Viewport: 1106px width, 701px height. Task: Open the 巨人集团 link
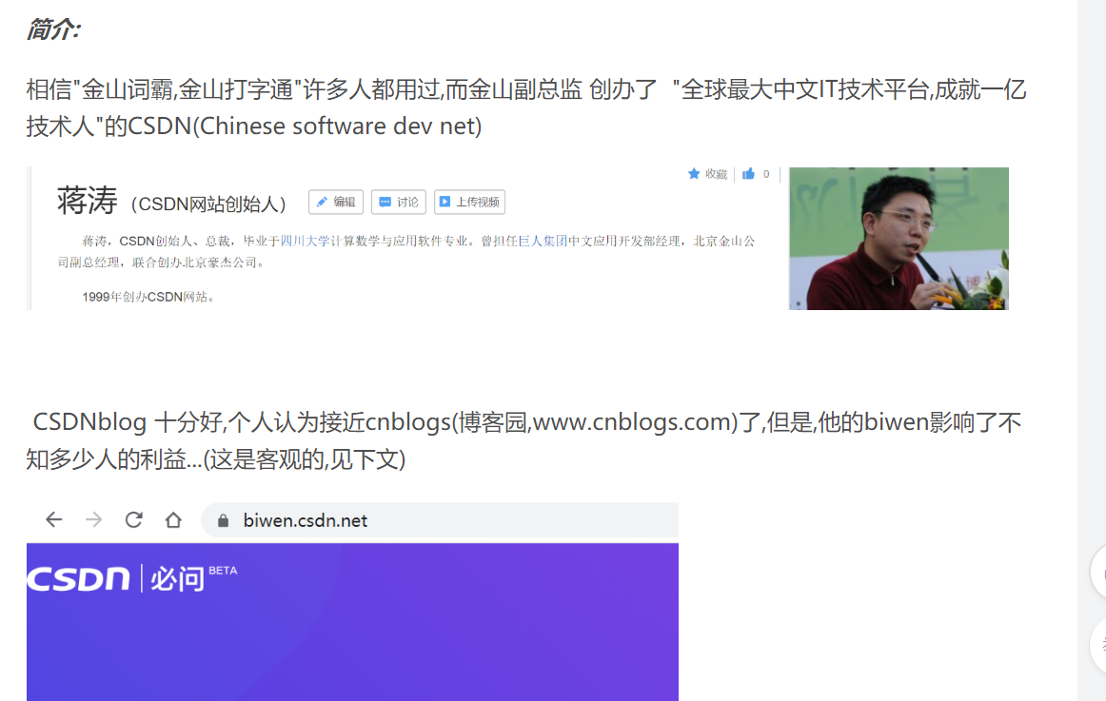[x=543, y=241]
